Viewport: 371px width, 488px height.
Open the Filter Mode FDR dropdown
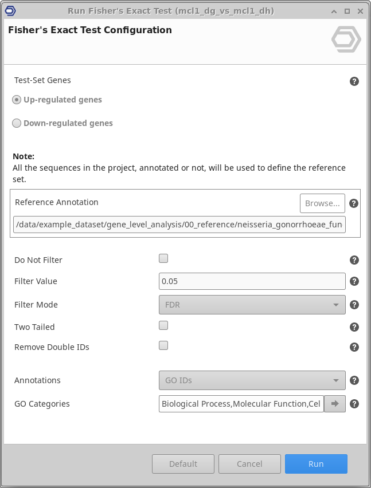252,305
